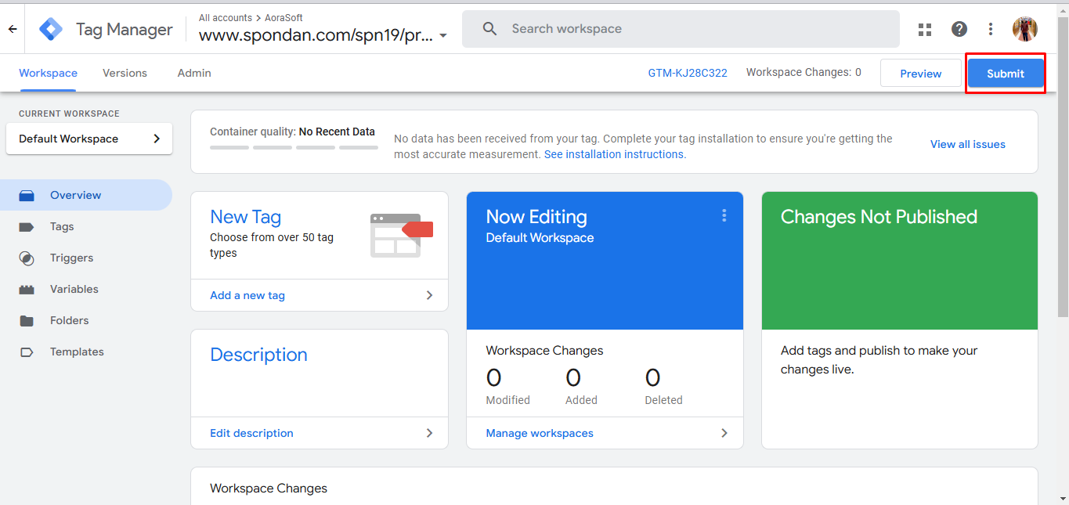Click the Deleted count label
The height and width of the screenshot is (505, 1069).
click(x=663, y=400)
